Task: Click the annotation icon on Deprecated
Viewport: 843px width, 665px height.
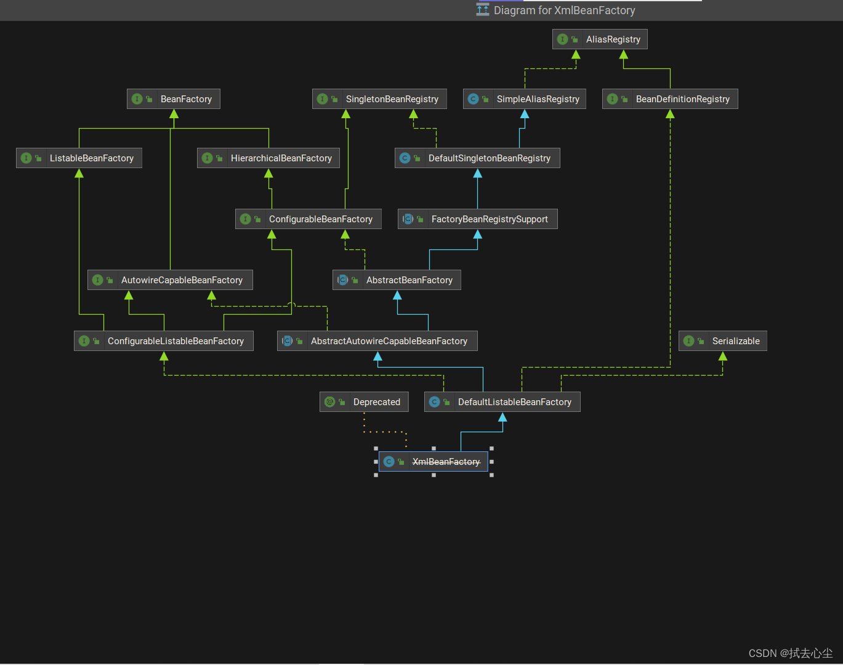Action: 329,402
